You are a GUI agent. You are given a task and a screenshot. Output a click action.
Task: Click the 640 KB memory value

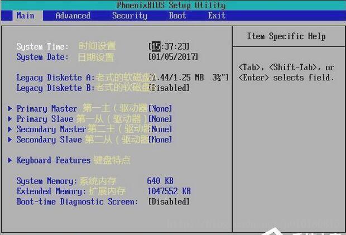[x=160, y=181]
